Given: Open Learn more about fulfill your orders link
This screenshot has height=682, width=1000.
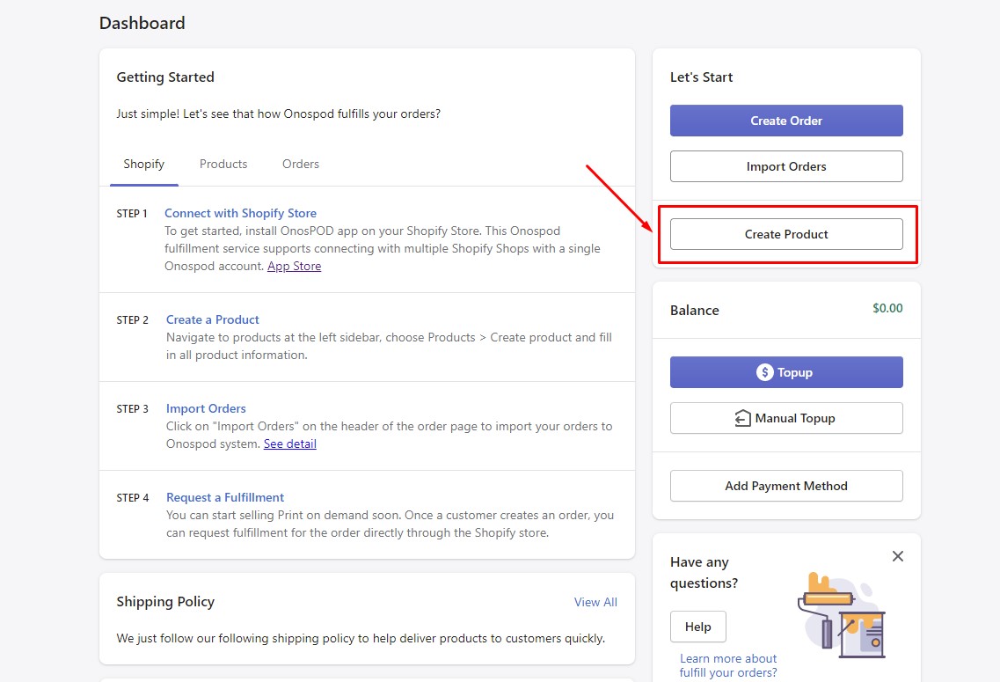Looking at the screenshot, I should [728, 665].
